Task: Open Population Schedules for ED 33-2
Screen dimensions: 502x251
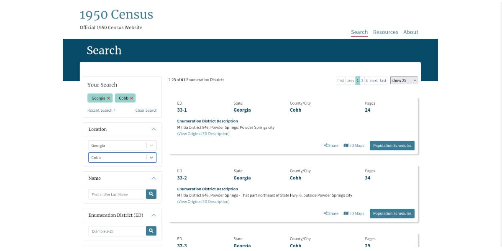Action: (392, 213)
